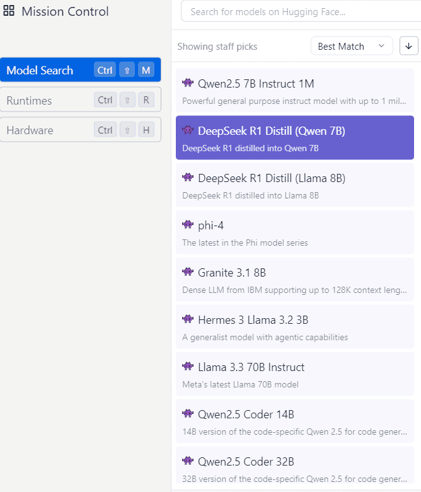The height and width of the screenshot is (492, 421).
Task: Select DeepSeek R1 Distill (Llama 8B) model
Action: coord(295,185)
